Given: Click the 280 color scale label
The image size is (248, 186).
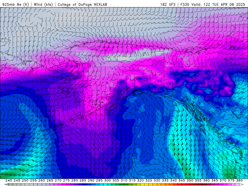Looking at the screenshot, I should pyautogui.click(x=74, y=180).
